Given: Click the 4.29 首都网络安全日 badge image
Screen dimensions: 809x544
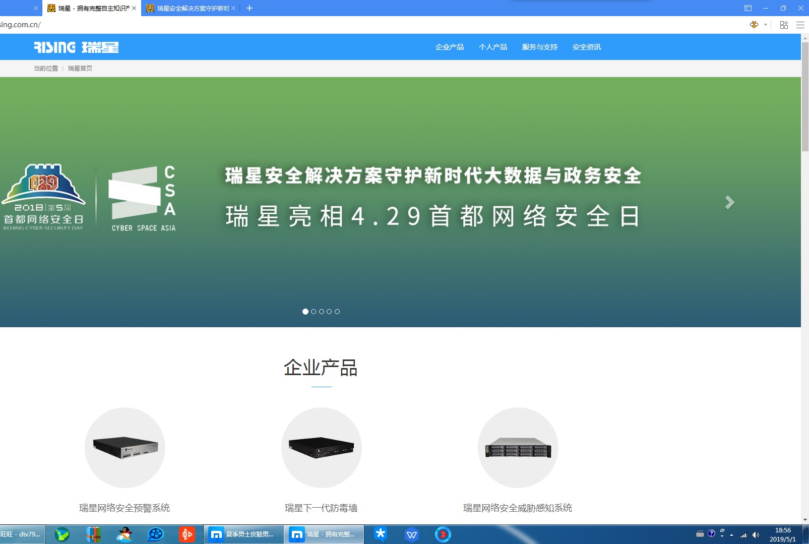Looking at the screenshot, I should point(43,197).
